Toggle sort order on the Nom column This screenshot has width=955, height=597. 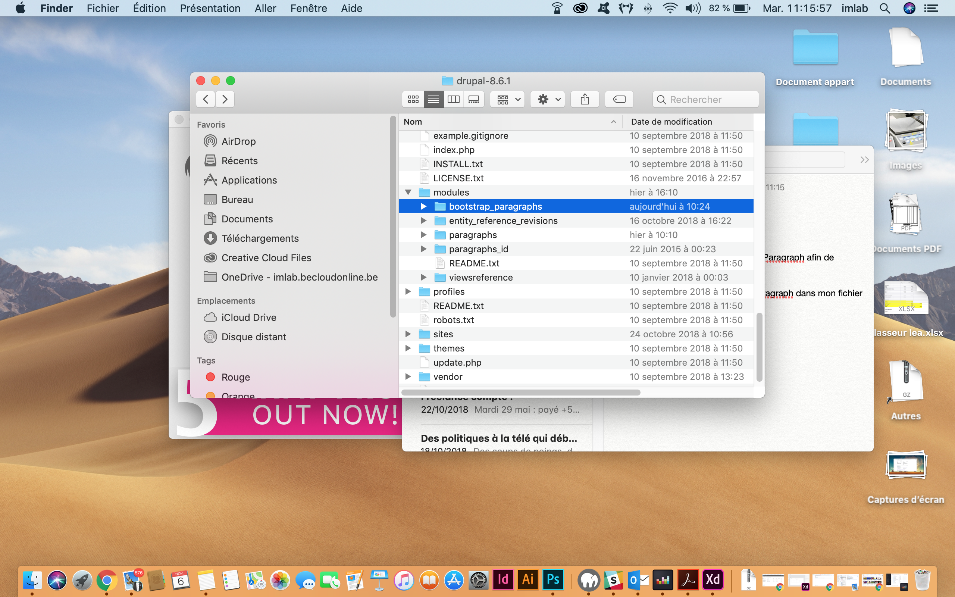(510, 122)
